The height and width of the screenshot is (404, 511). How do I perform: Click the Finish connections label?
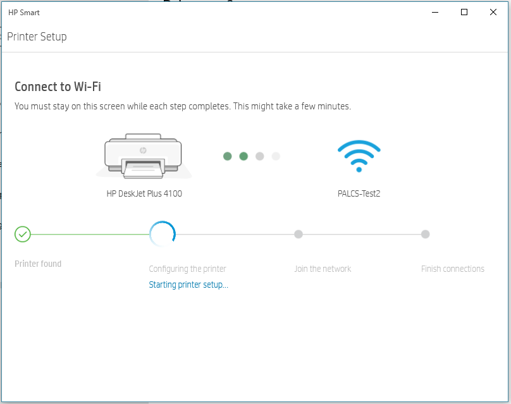[453, 269]
